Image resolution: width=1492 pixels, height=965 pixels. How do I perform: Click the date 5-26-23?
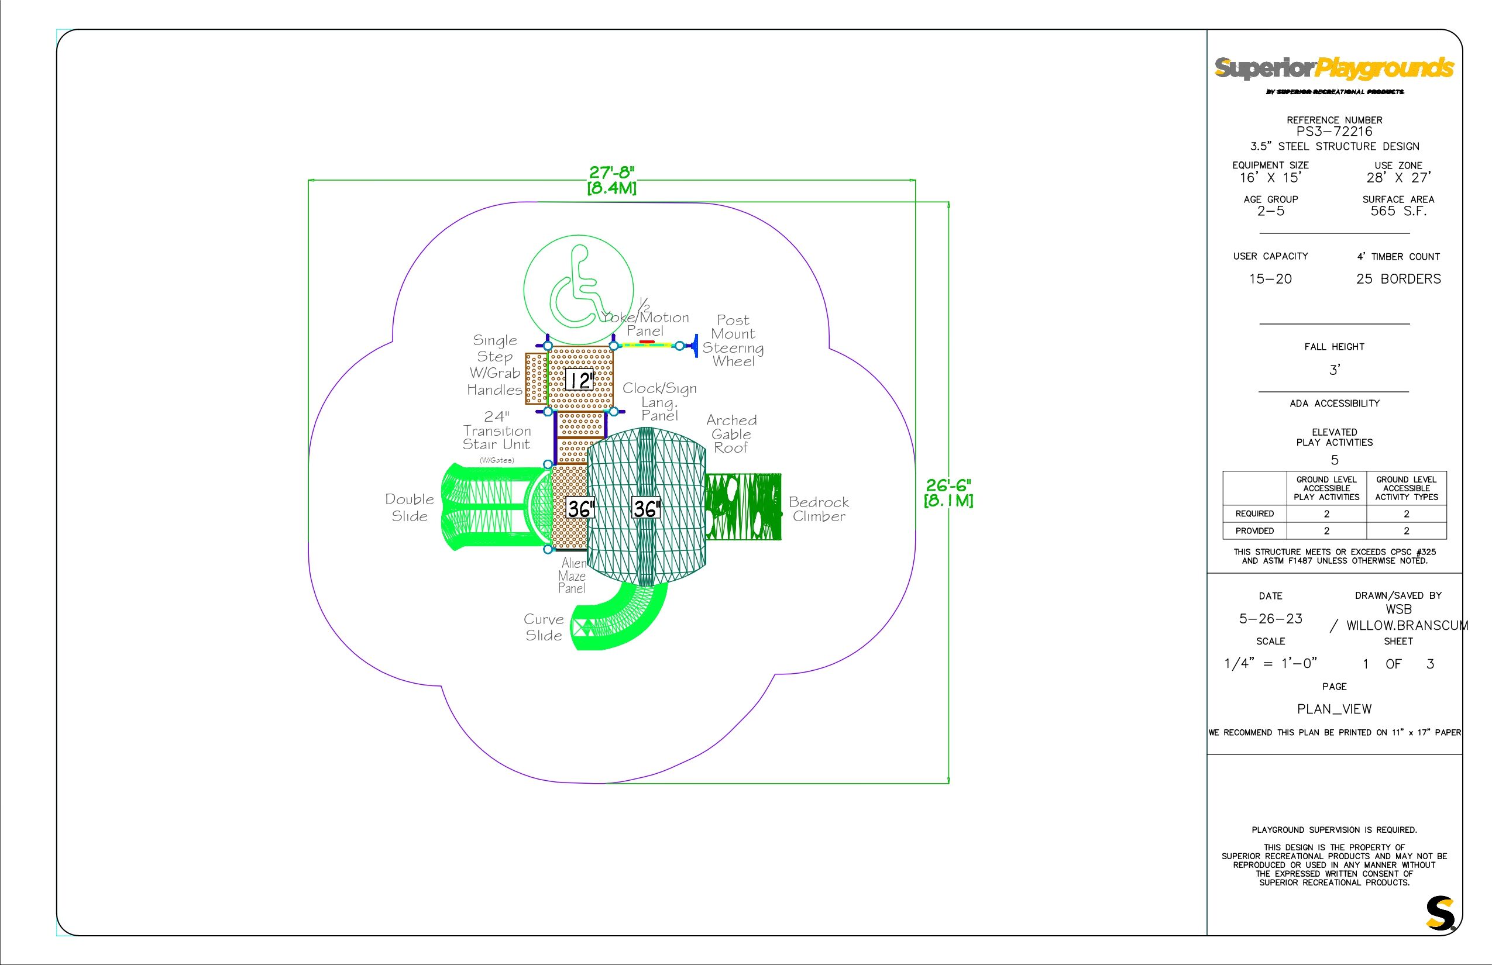1271,619
